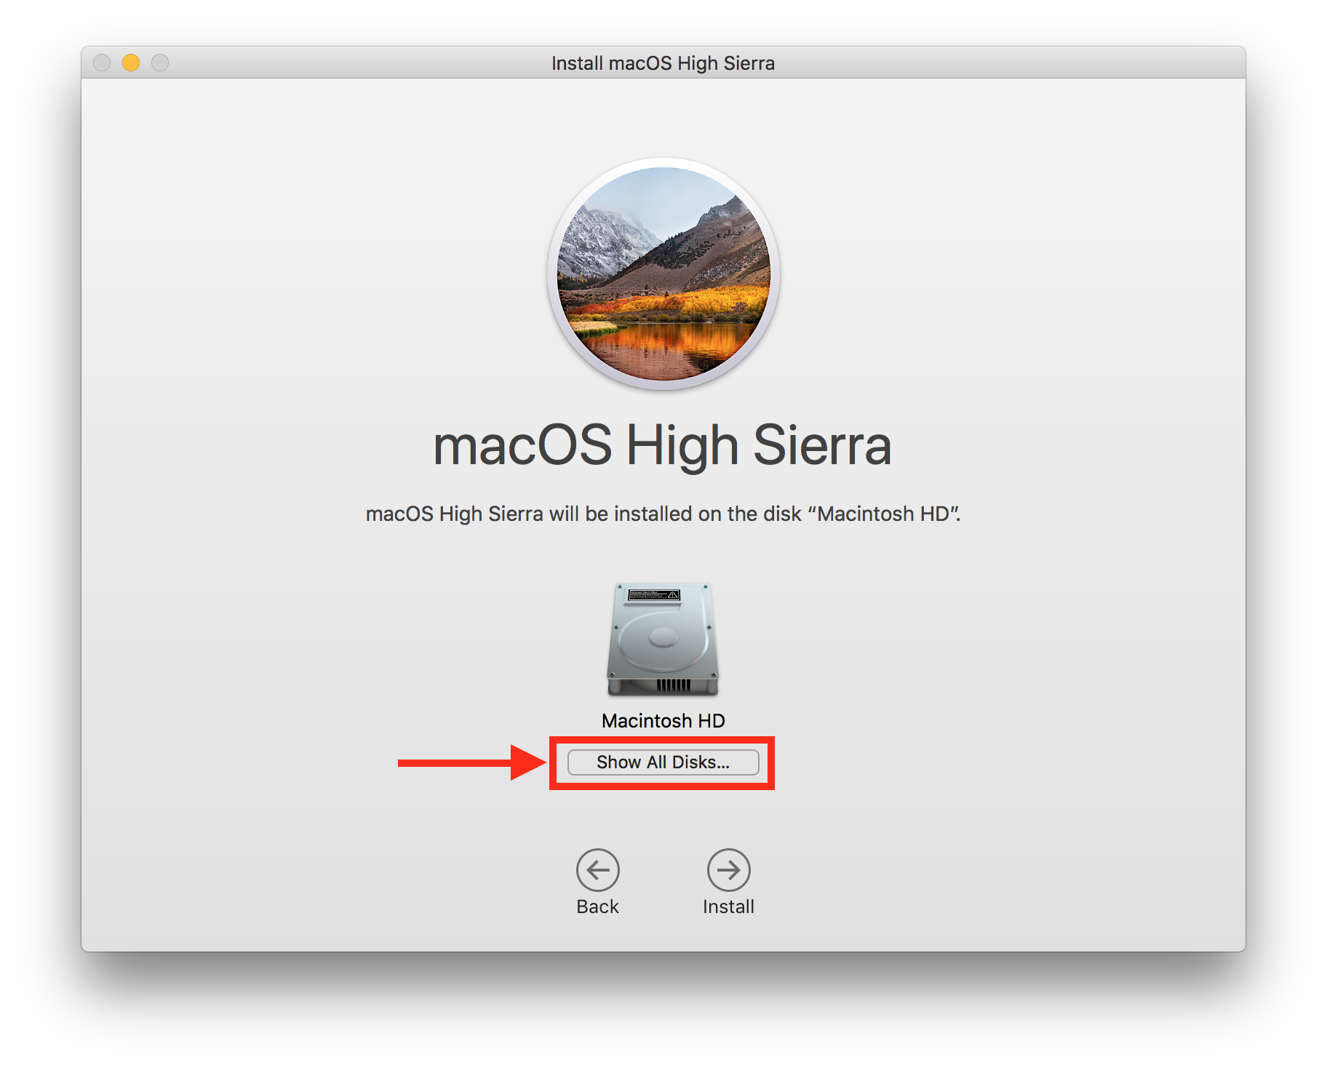This screenshot has width=1327, height=1068.
Task: Click the "Install" text label
Action: pos(728,906)
